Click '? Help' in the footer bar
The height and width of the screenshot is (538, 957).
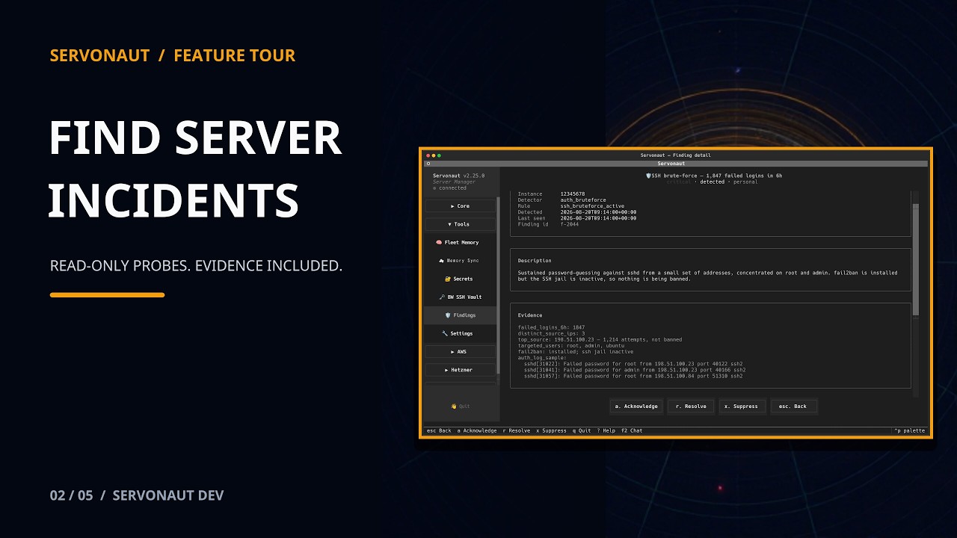(606, 430)
